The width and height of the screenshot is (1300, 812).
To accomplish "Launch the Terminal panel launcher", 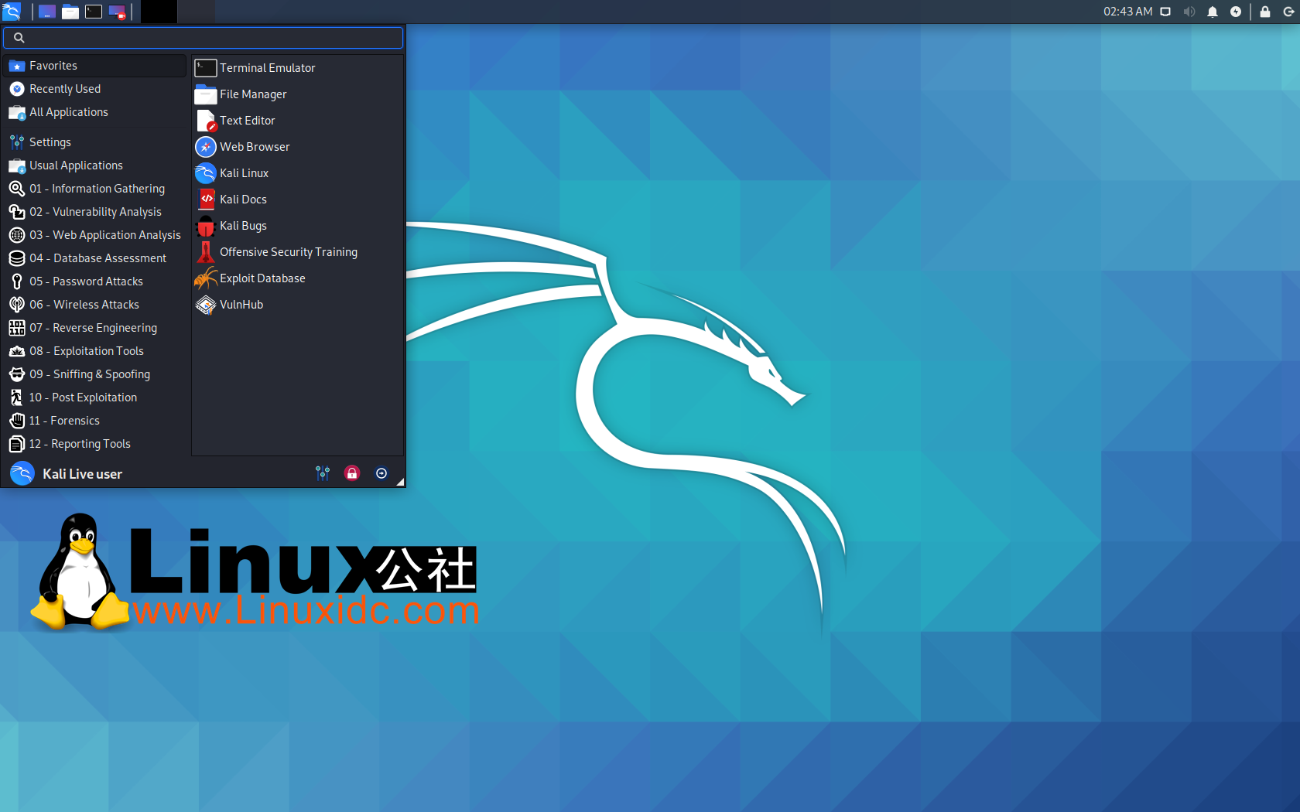I will pos(94,12).
